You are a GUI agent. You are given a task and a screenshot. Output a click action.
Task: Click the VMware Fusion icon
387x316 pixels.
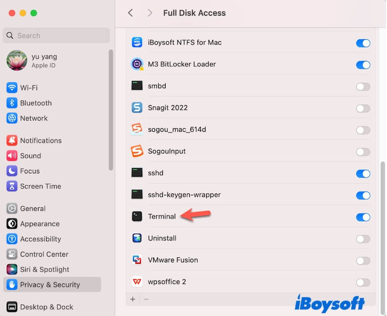click(x=137, y=260)
